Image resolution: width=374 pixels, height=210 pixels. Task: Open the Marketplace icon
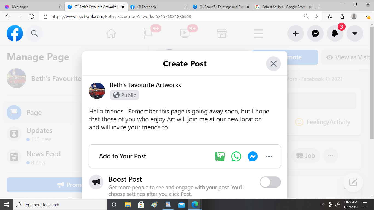(x=222, y=33)
